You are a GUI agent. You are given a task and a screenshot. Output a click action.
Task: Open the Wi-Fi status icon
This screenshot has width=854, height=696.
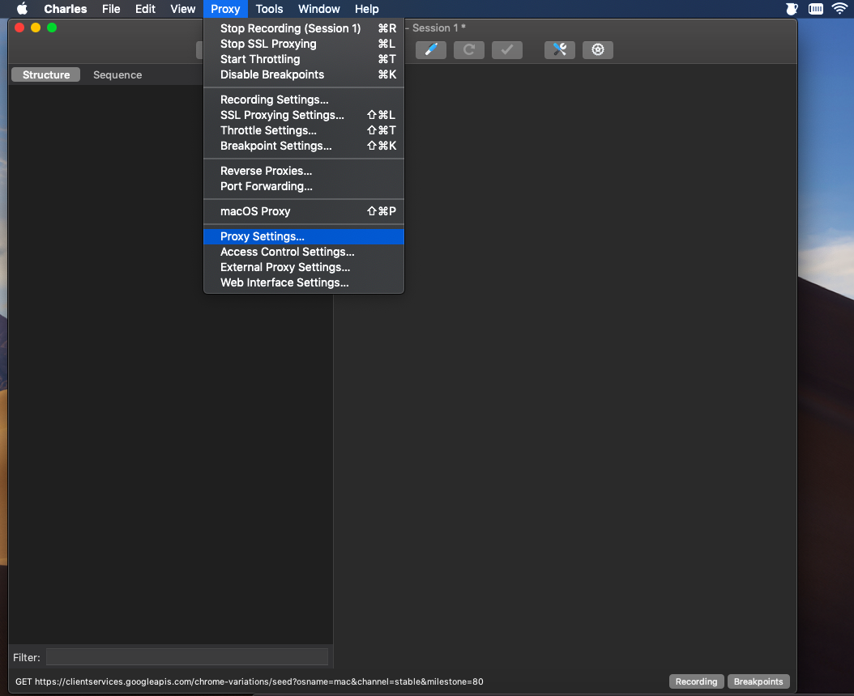(x=840, y=9)
